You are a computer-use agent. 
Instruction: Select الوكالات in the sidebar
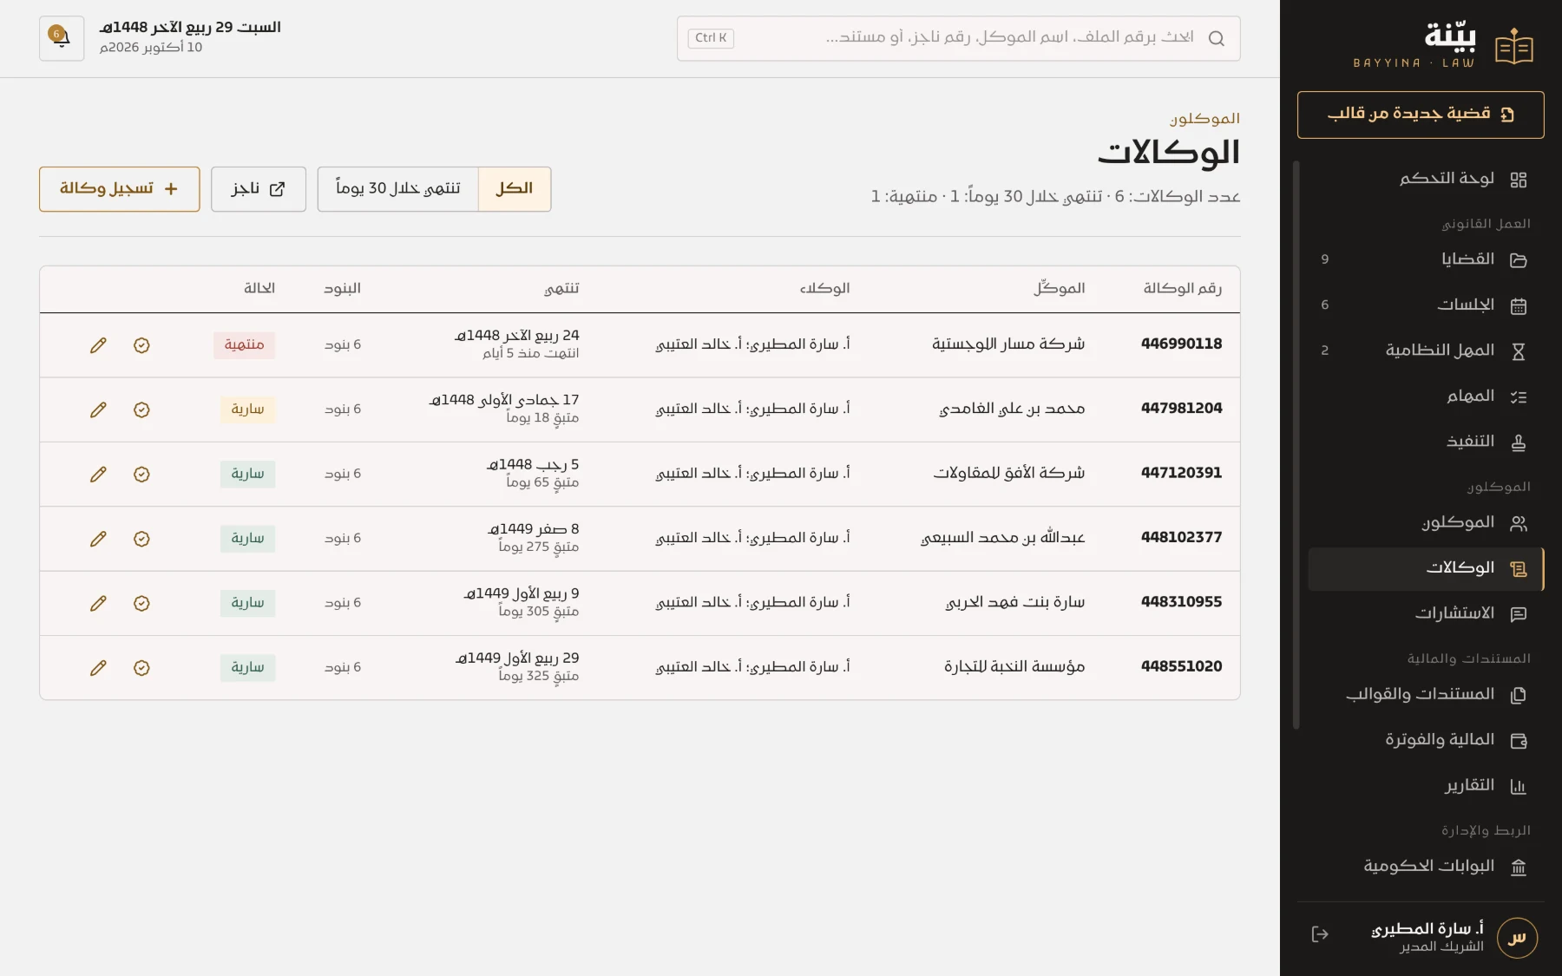1426,568
